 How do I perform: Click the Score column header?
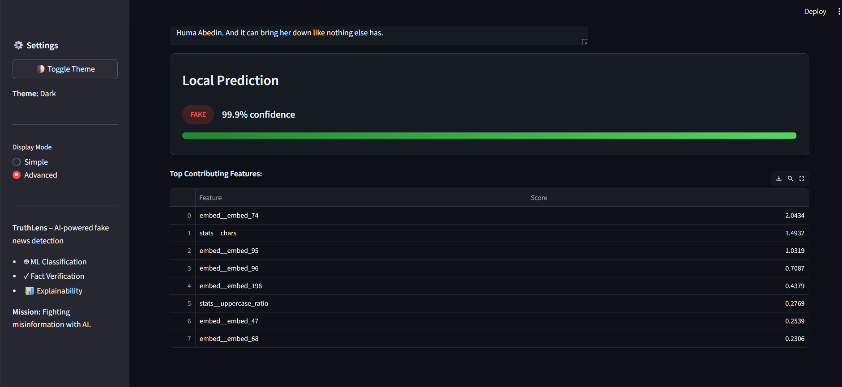tap(539, 197)
